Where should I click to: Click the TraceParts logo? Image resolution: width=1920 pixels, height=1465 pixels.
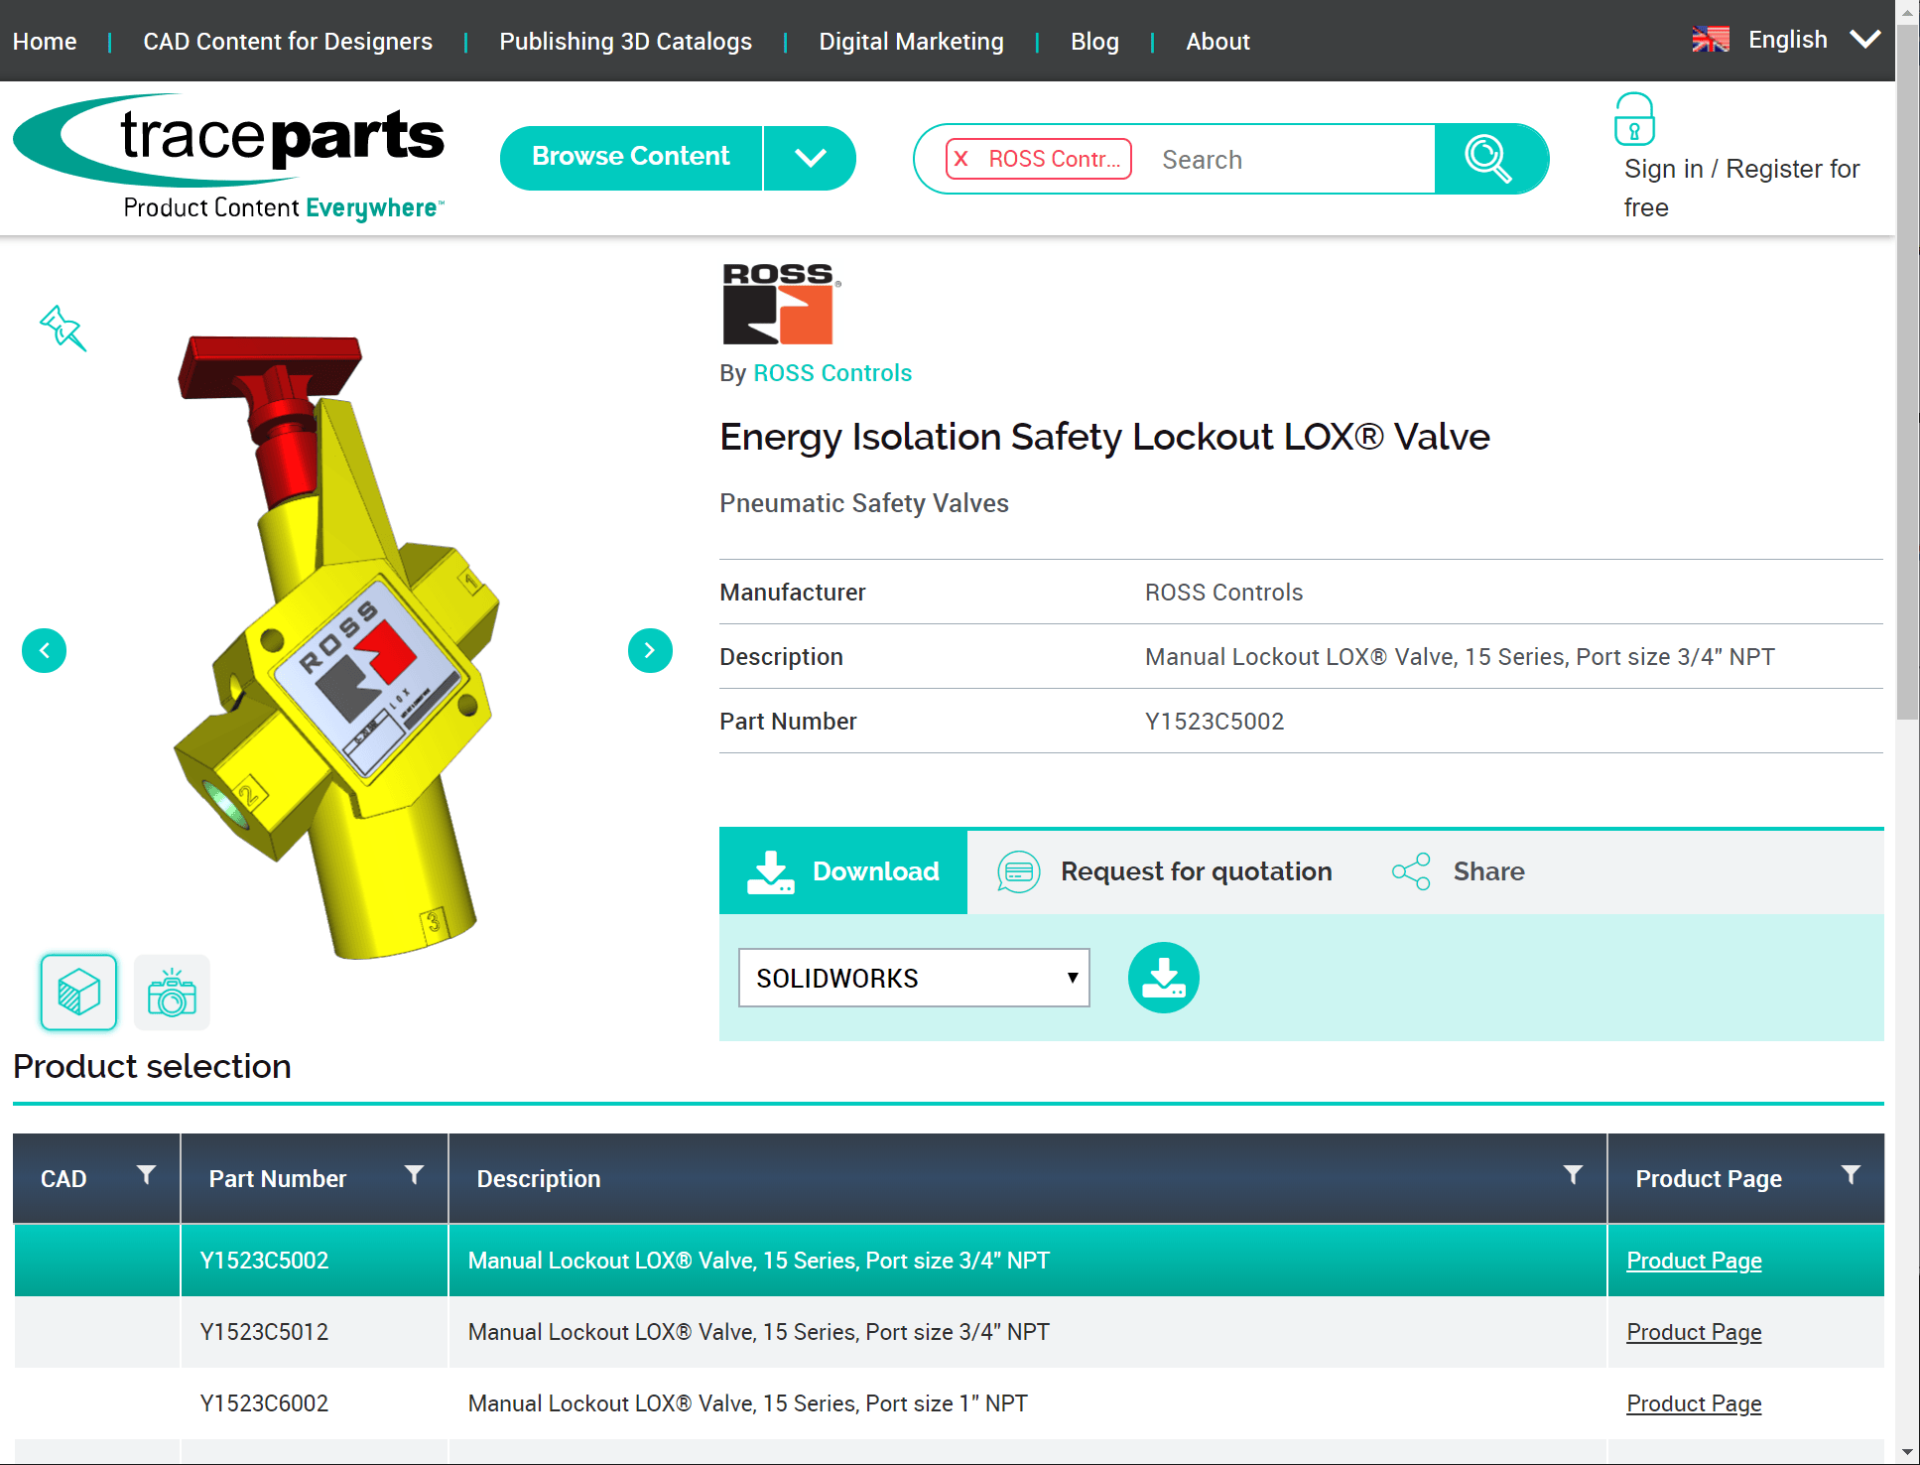click(x=230, y=157)
